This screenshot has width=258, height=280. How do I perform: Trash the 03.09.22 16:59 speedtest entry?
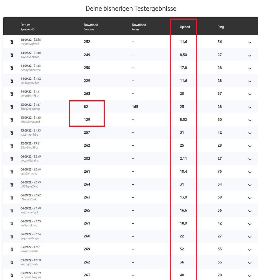point(12,275)
